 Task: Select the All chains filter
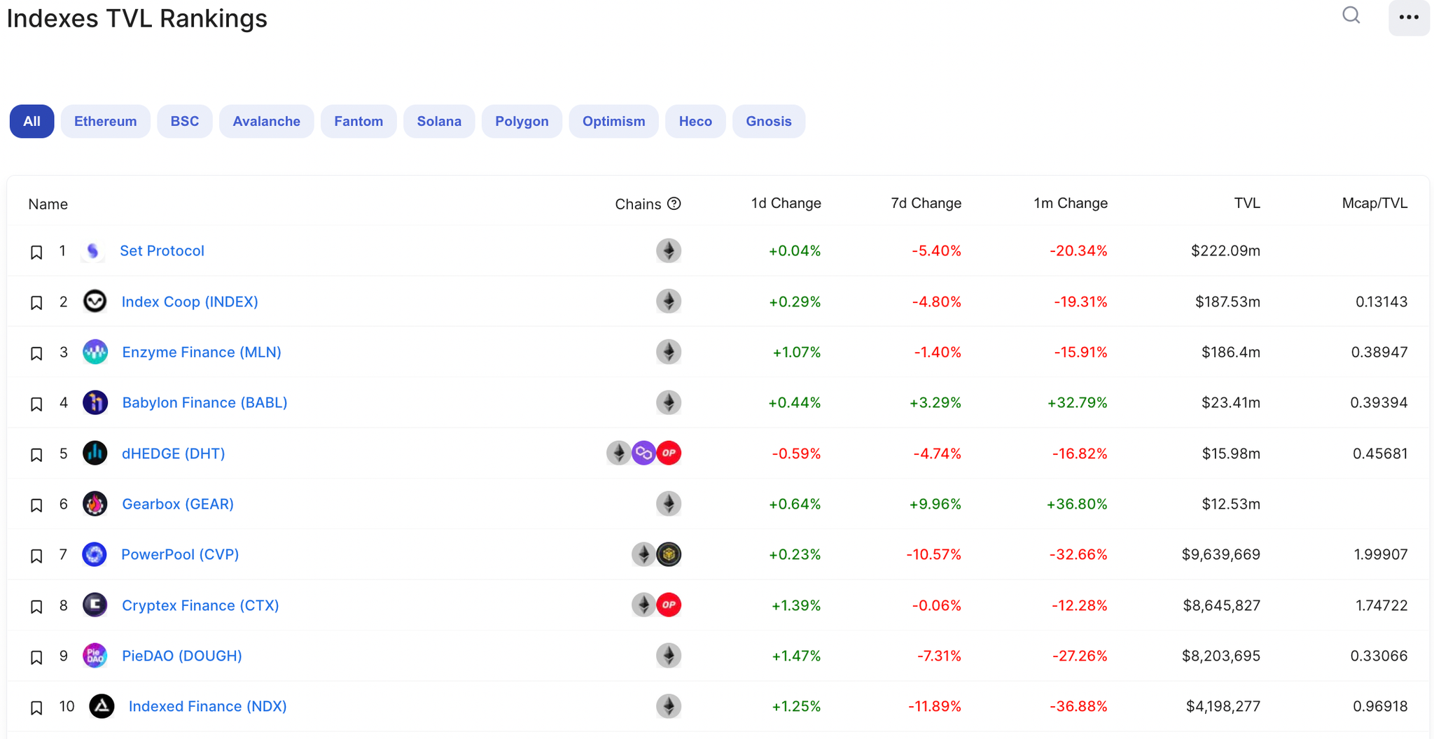pos(32,121)
